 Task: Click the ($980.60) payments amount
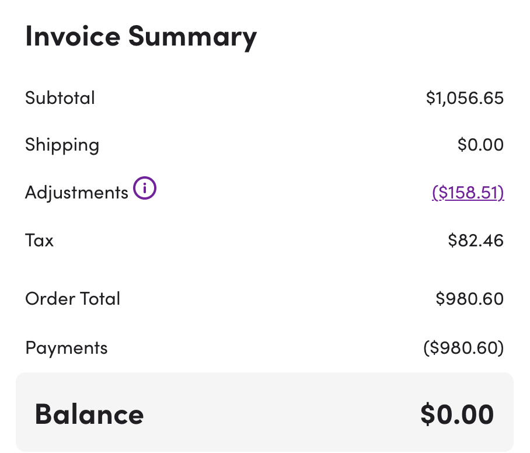463,348
